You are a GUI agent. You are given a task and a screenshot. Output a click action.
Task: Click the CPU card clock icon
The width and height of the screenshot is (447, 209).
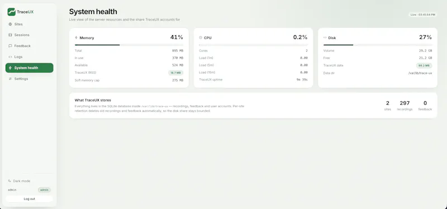(x=201, y=37)
